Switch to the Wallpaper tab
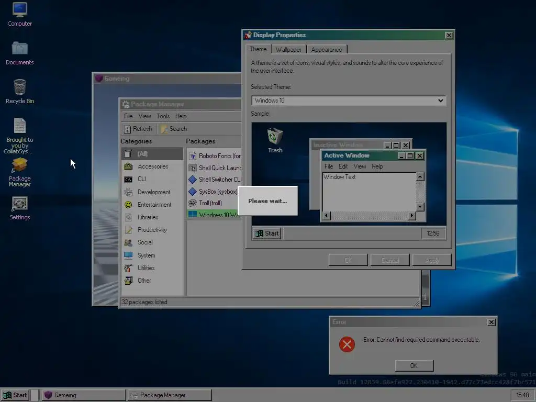This screenshot has width=536, height=402. pyautogui.click(x=288, y=50)
